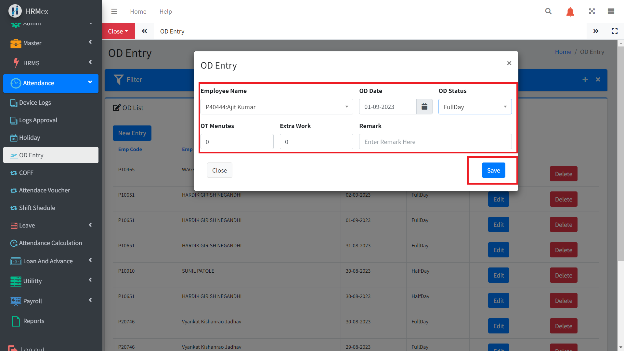Click the notification bell icon
This screenshot has height=351, width=624.
pyautogui.click(x=570, y=12)
